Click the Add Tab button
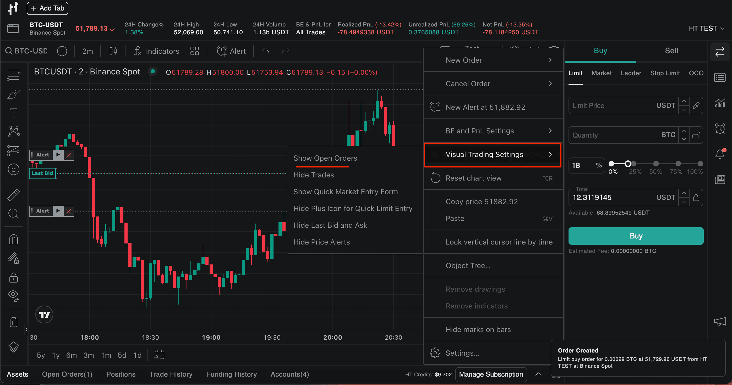 click(47, 8)
